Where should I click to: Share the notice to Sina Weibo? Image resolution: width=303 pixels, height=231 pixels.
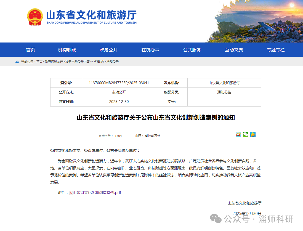coord(238,134)
